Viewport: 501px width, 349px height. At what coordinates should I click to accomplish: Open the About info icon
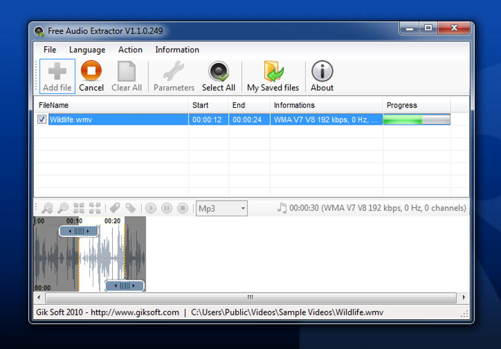(x=322, y=71)
